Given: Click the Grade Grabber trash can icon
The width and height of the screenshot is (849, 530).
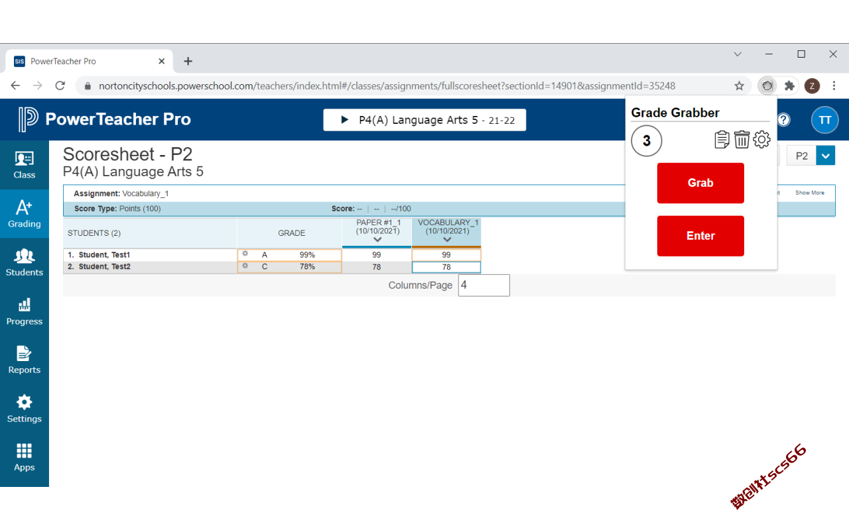Looking at the screenshot, I should click(742, 140).
